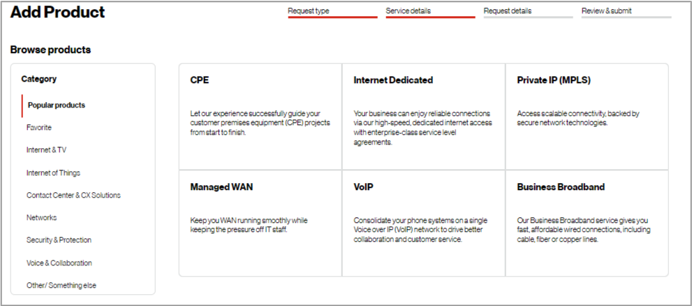Image resolution: width=692 pixels, height=306 pixels.
Task: Choose the VoIP product card
Action: 423,222
